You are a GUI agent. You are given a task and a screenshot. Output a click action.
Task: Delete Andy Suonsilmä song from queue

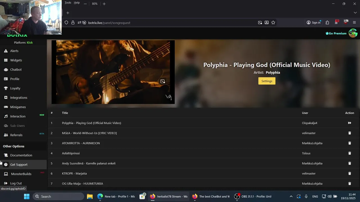(350, 163)
